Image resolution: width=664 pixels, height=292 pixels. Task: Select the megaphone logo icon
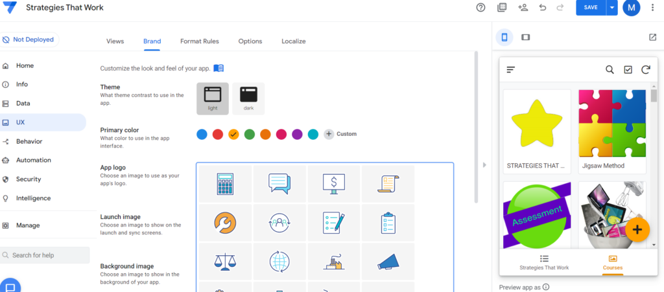388,262
